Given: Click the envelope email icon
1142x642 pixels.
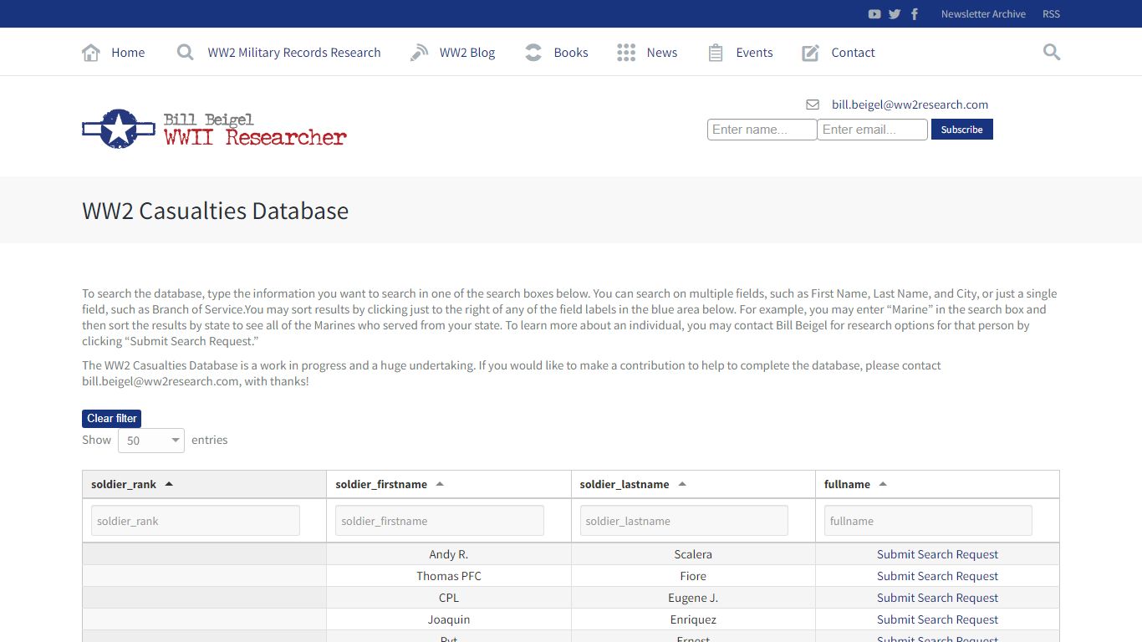Looking at the screenshot, I should [813, 105].
